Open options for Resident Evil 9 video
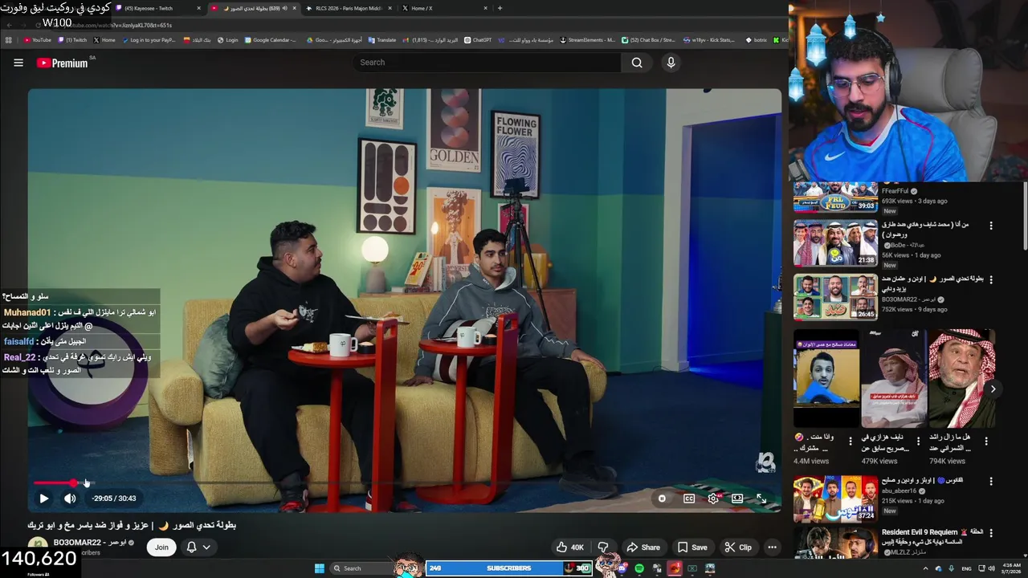Screen dimensions: 1028x578 pyautogui.click(x=991, y=533)
